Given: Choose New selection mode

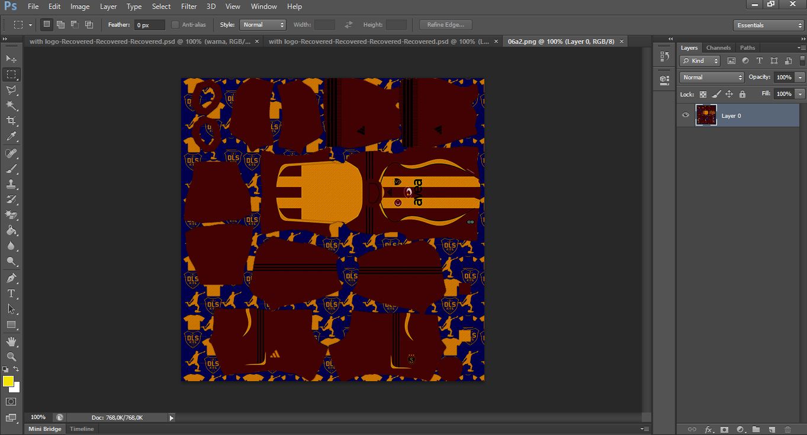Looking at the screenshot, I should (x=47, y=24).
